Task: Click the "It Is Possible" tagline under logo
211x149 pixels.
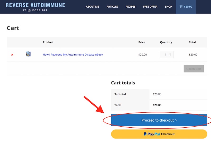Action: 35,10
